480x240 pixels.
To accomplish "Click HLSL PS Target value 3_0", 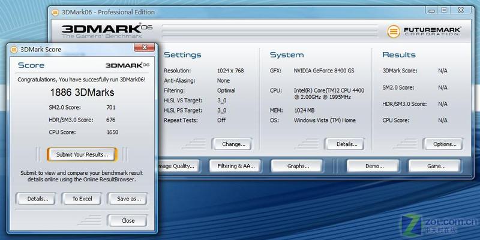I will 221,111.
